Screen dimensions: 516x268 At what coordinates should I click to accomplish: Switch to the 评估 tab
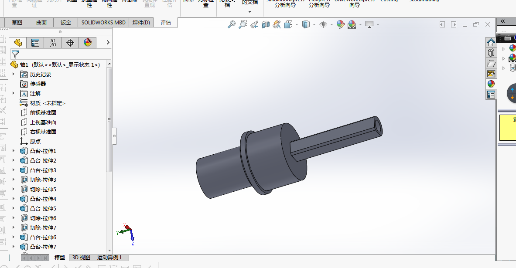click(x=165, y=22)
